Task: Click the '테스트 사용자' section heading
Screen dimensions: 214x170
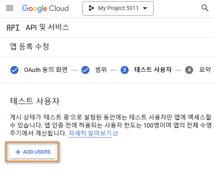Action: point(35,101)
